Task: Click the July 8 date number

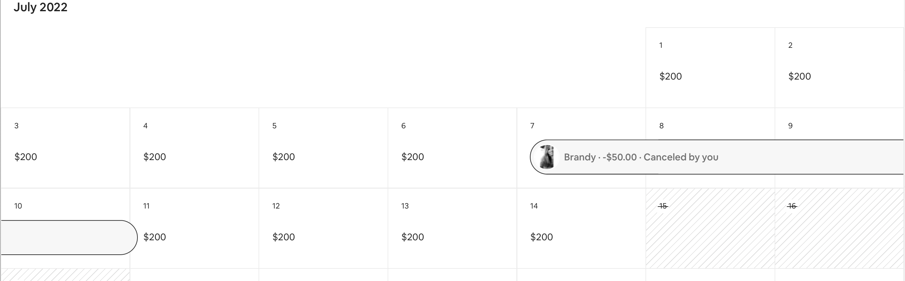Action: tap(661, 126)
